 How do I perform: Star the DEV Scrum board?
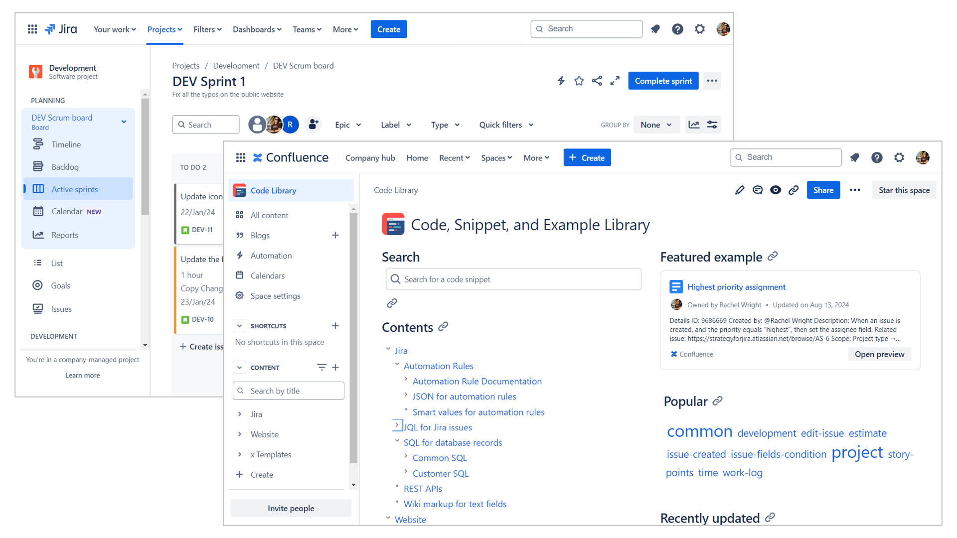click(579, 80)
